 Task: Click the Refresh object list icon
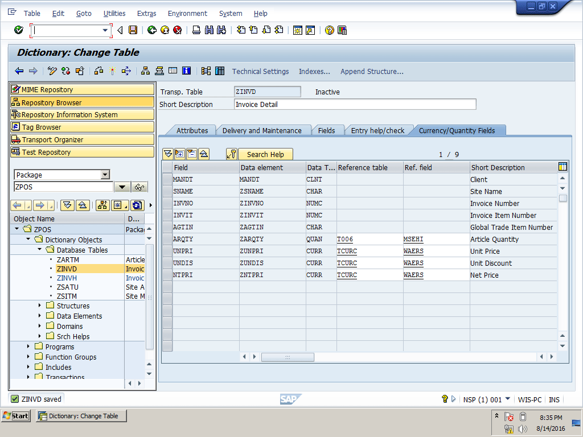click(x=137, y=205)
